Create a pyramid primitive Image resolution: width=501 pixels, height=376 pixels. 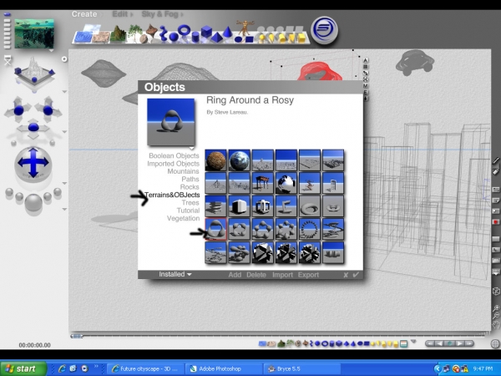217,38
